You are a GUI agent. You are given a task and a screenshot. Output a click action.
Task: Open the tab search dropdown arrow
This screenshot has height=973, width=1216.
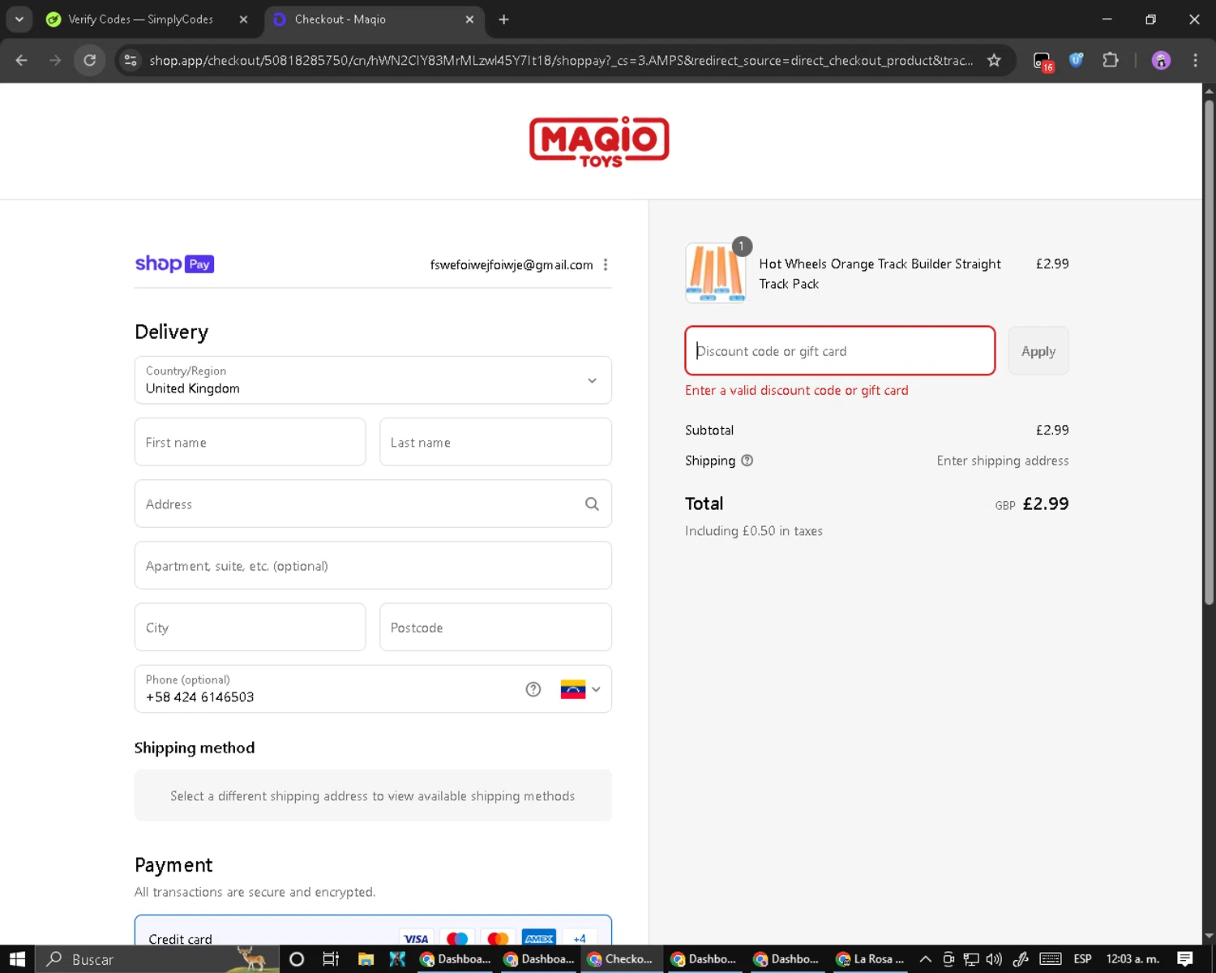coord(19,19)
